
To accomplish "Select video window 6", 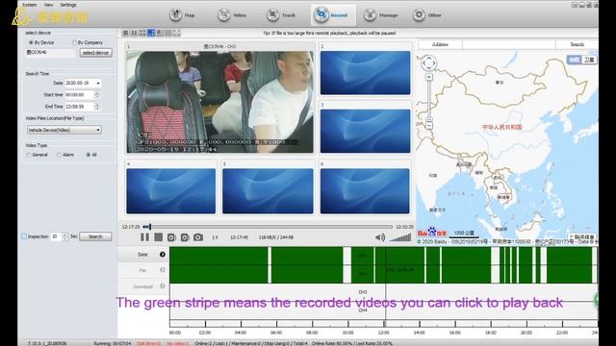I will click(x=365, y=191).
